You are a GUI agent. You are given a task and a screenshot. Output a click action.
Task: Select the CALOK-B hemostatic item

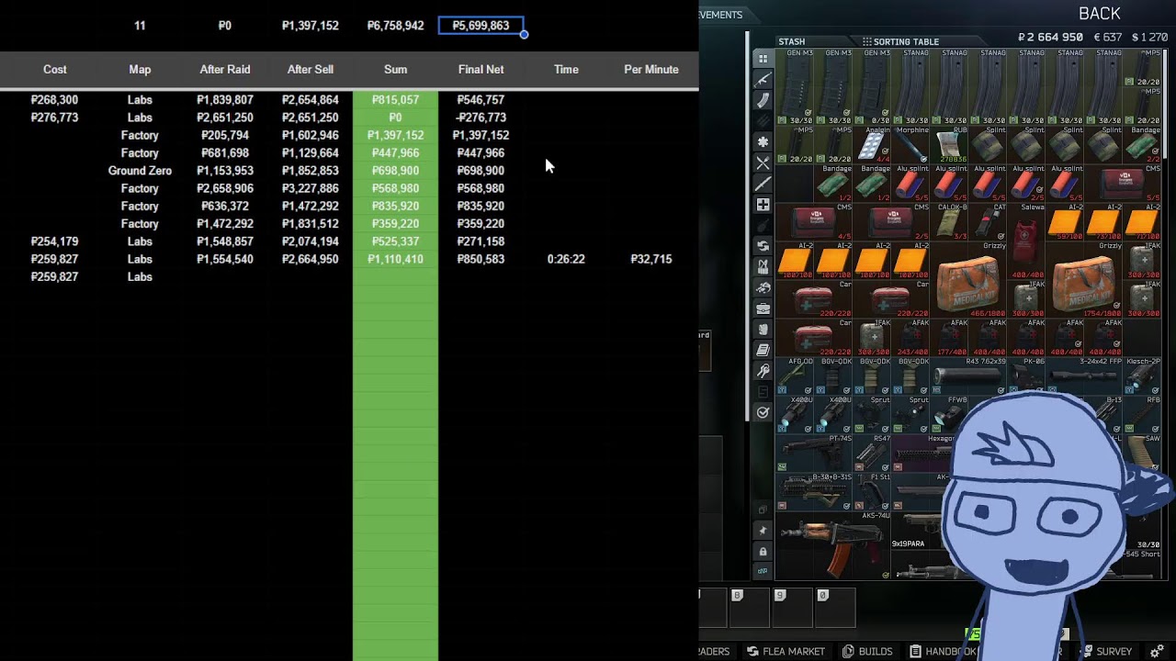click(x=949, y=222)
